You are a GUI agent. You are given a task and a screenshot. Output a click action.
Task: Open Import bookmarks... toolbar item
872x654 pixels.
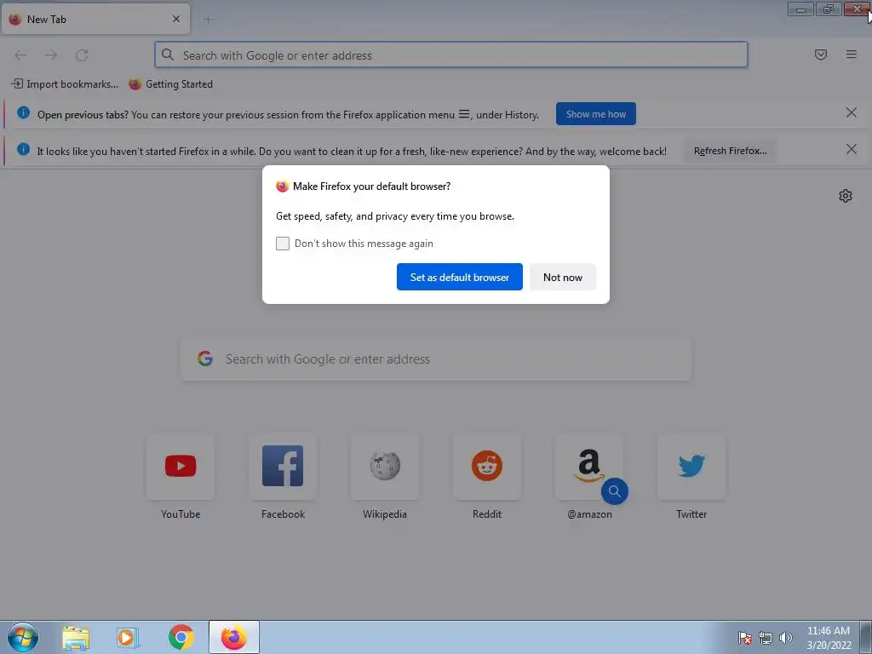pos(65,84)
